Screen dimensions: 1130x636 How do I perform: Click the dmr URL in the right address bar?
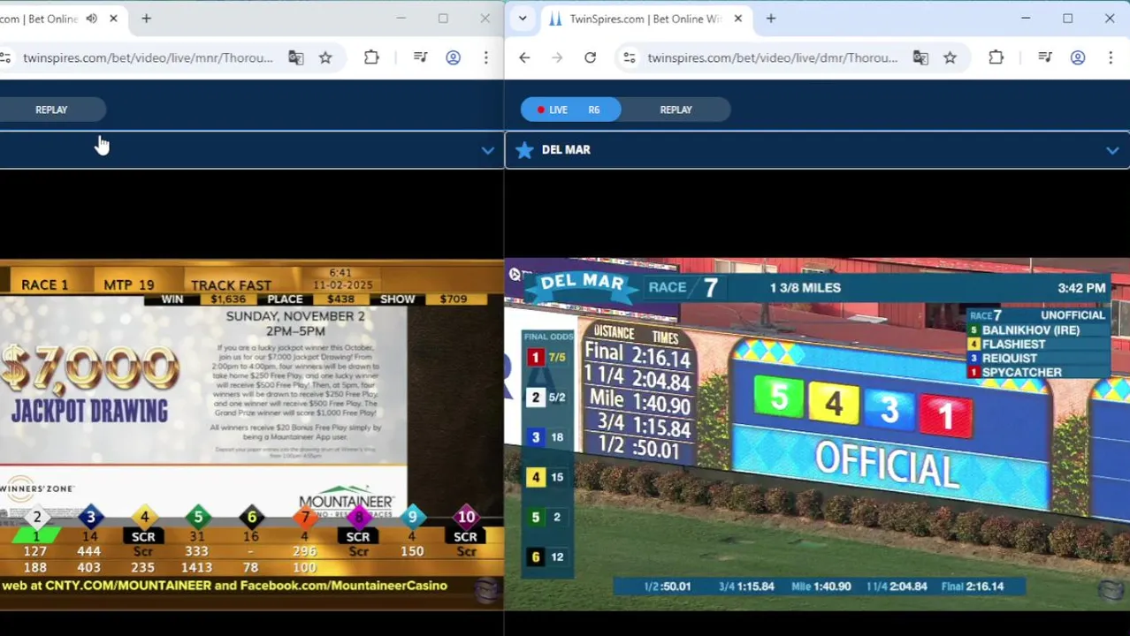click(772, 58)
